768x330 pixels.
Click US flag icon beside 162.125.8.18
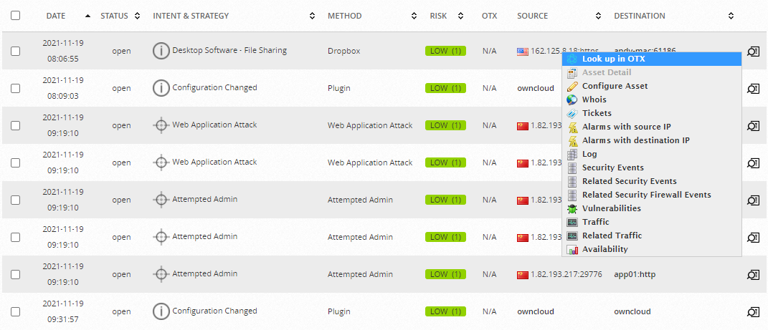pos(523,51)
